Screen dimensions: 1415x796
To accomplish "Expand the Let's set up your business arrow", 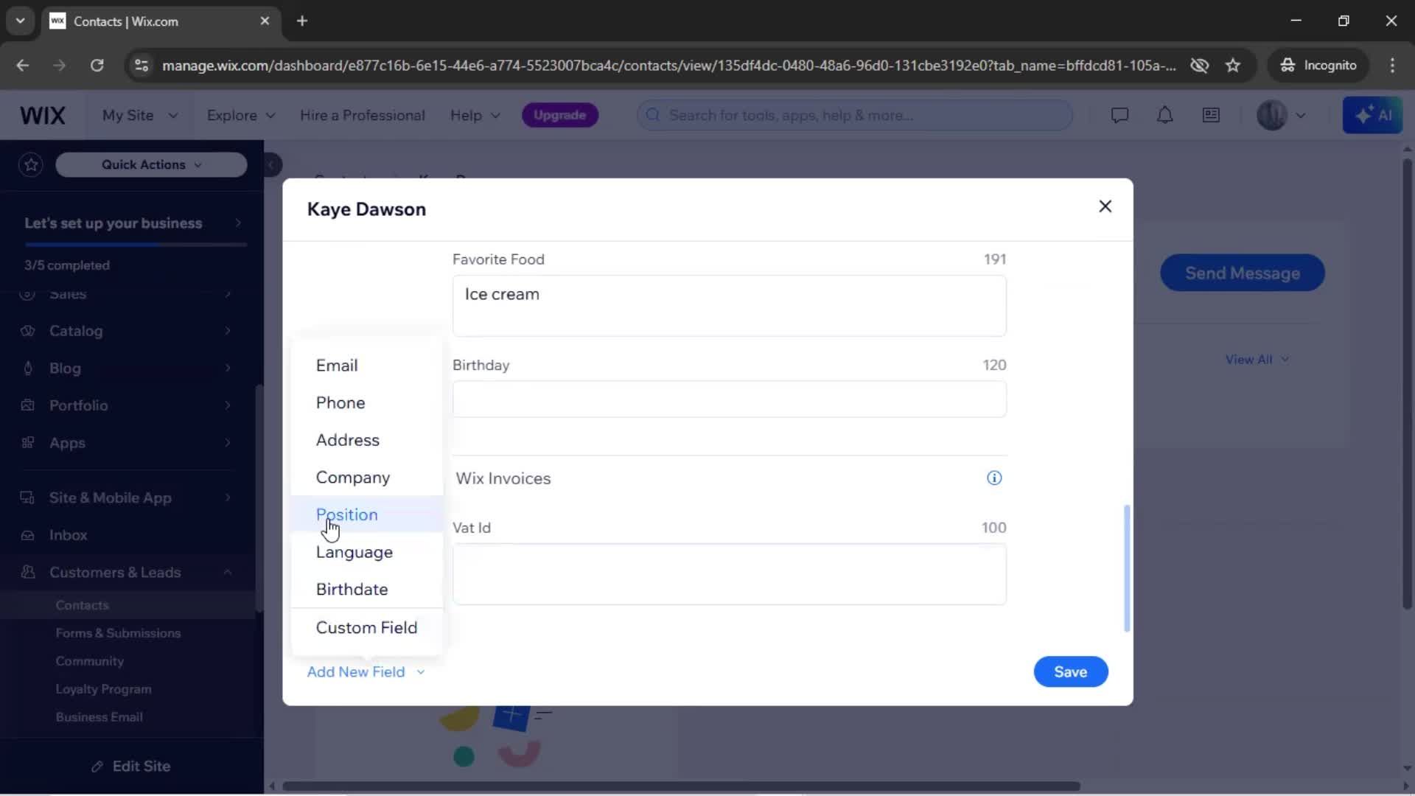I will tap(237, 223).
